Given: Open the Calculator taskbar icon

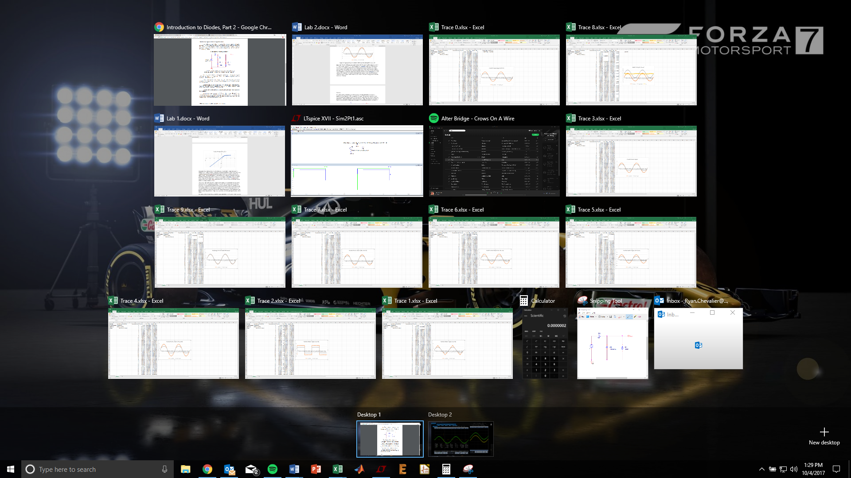Looking at the screenshot, I should [x=446, y=469].
